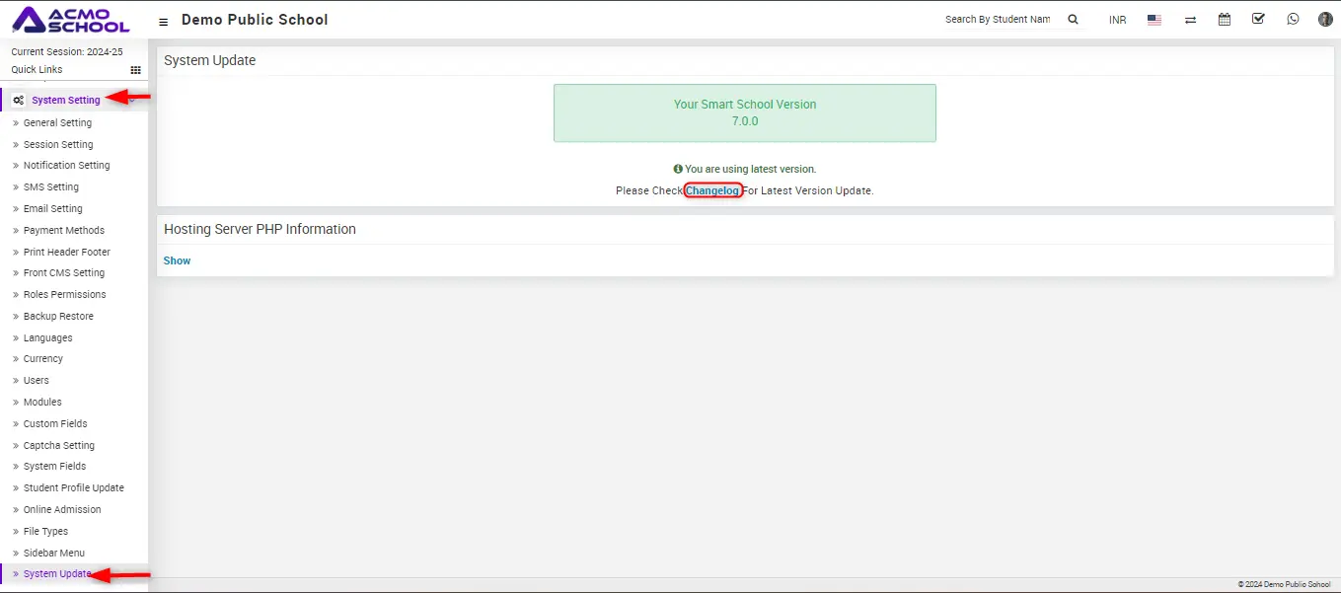Open the calendar icon in header
This screenshot has width=1341, height=593.
click(x=1225, y=20)
